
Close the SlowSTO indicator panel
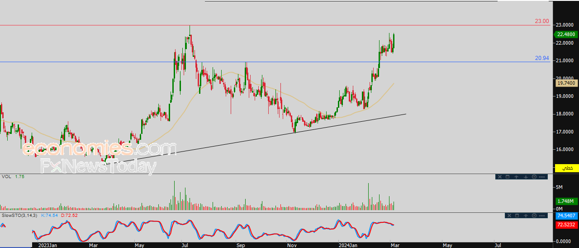click(x=509, y=216)
